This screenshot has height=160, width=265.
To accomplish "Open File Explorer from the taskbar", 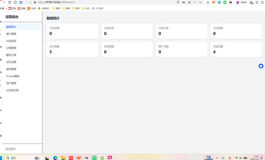I will 63,158.
